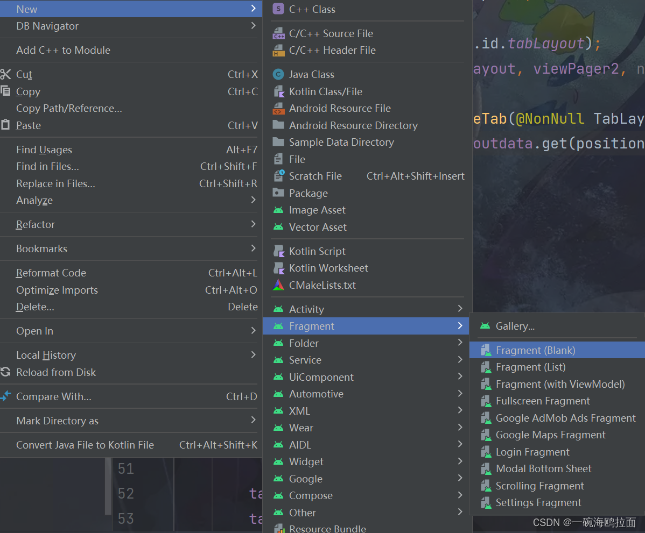
Task: Expand the Mark Directory as submenu arrow
Action: point(254,420)
